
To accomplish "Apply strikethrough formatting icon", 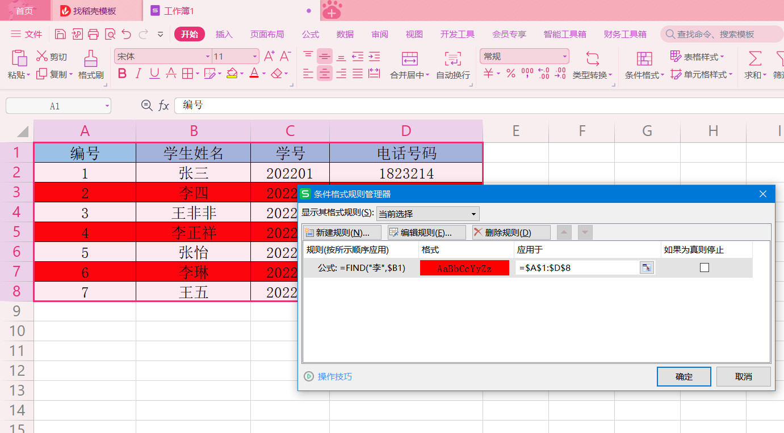I will tap(170, 74).
